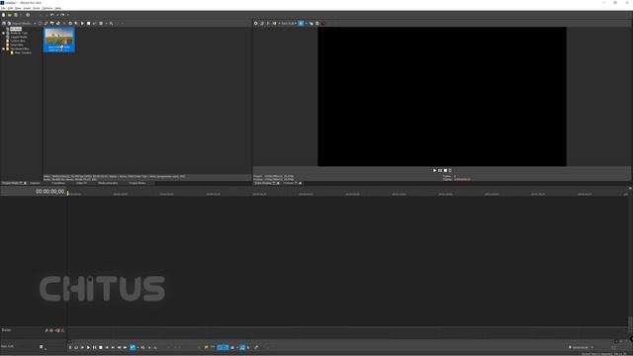The height and width of the screenshot is (356, 633).
Task: Click the Undo arrow in main toolbar
Action: pos(52,15)
